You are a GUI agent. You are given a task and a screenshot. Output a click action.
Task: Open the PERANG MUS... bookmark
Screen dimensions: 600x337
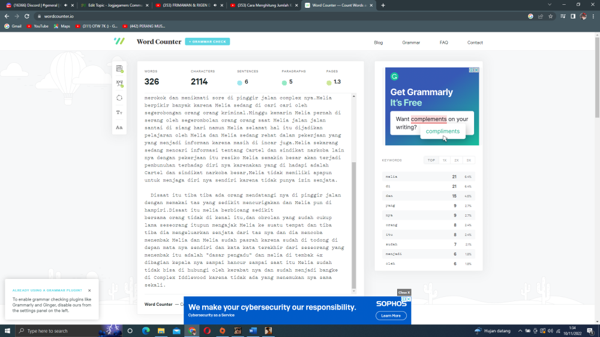click(x=144, y=26)
